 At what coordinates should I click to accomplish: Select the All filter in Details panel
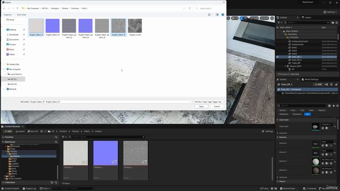click(307, 114)
